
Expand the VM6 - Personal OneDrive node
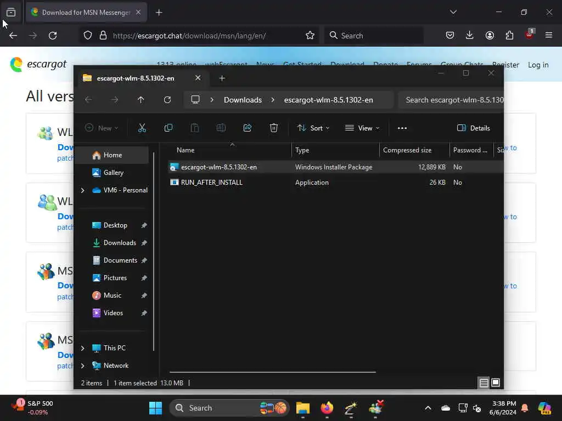click(83, 190)
